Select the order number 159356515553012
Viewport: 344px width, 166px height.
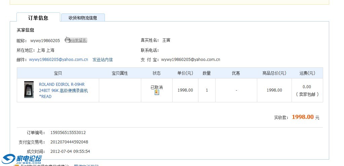click(x=68, y=133)
